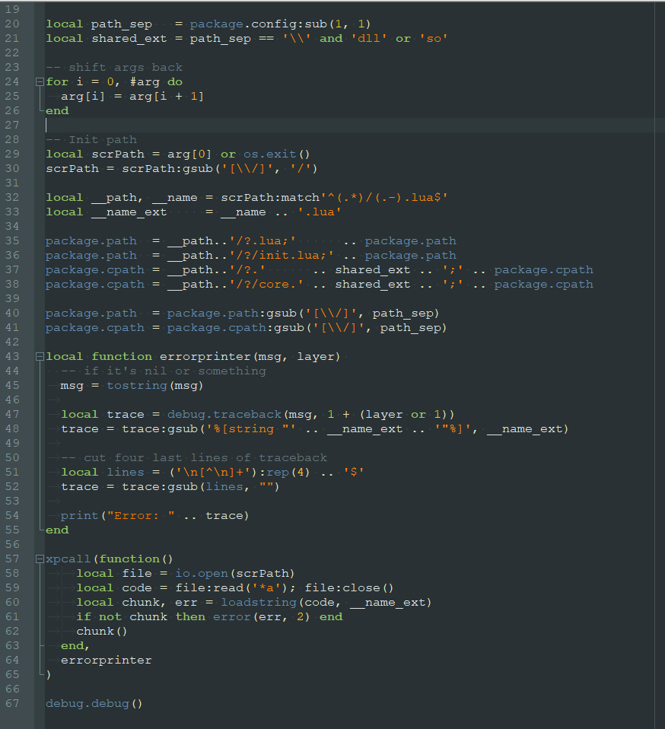Click the "Error: " string on line 54
Viewport: 665px width, 729px height.
click(x=141, y=516)
